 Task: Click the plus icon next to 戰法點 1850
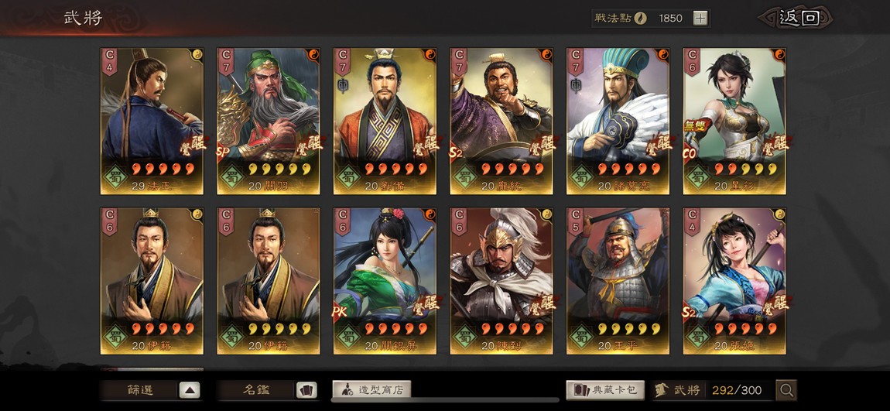tap(700, 18)
